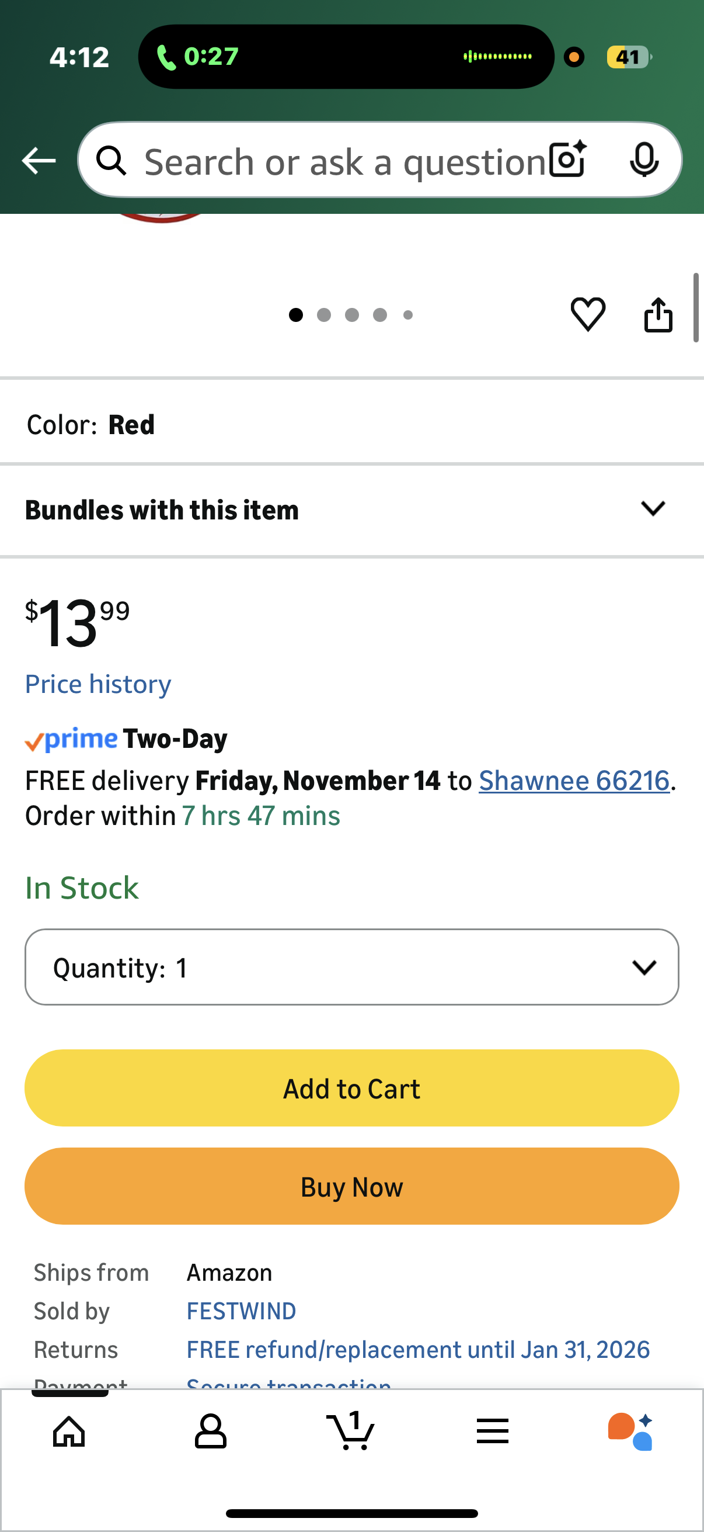Open account profile tab
The image size is (704, 1532).
click(210, 1431)
